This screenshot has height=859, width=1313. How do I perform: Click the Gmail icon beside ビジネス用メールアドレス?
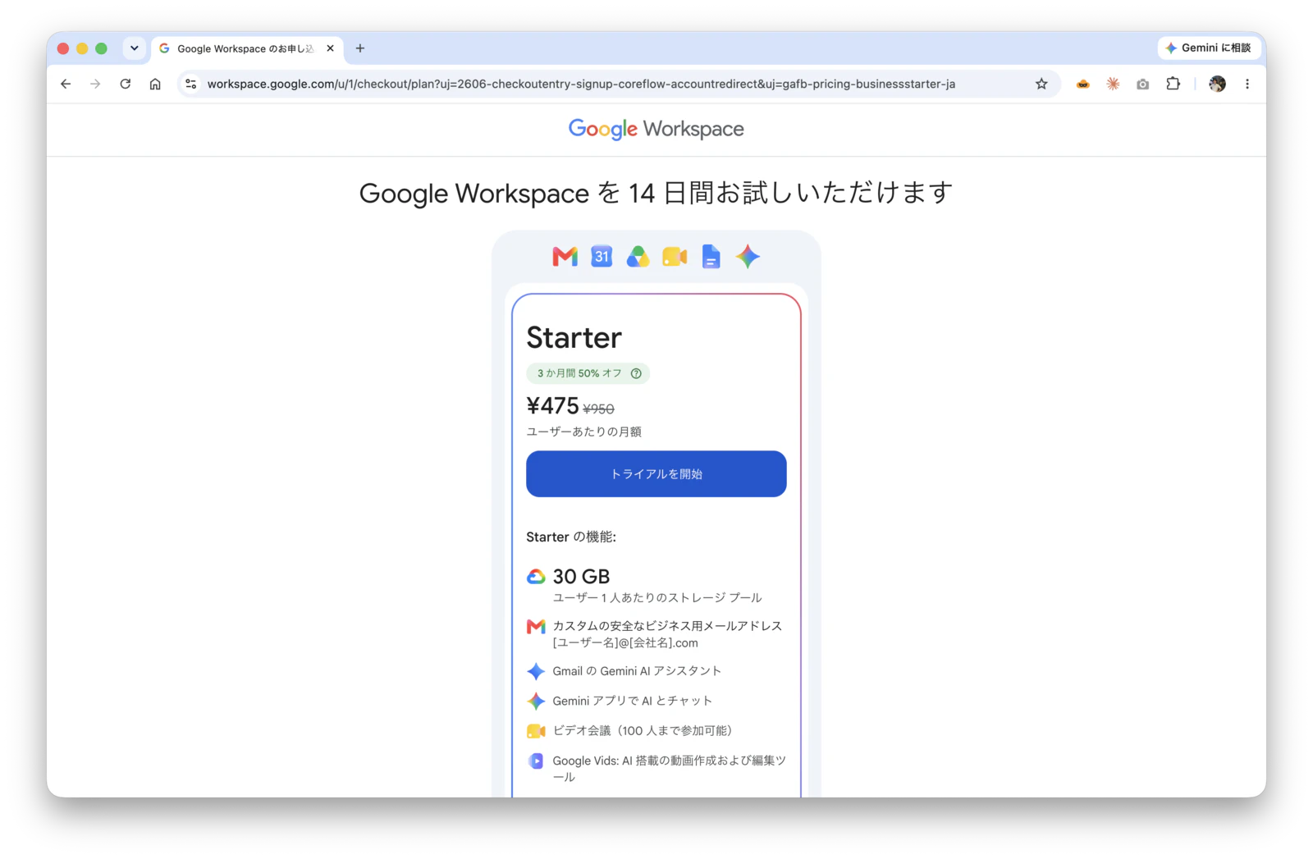coord(536,627)
